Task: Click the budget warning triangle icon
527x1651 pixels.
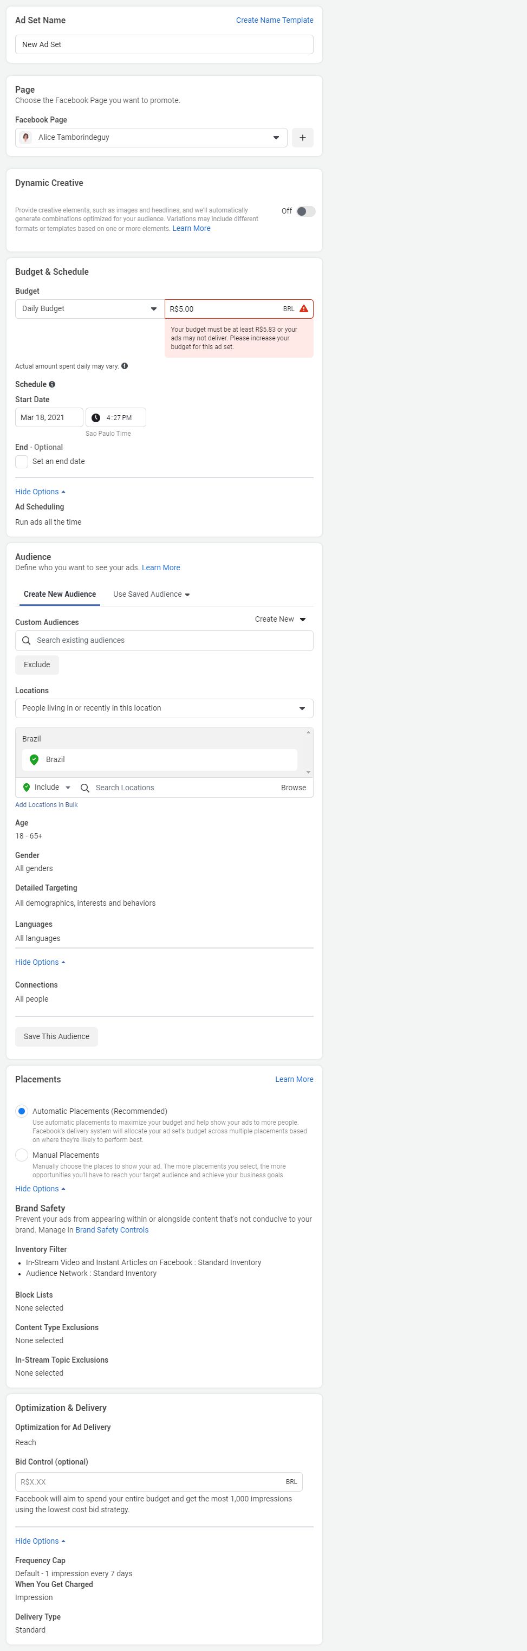Action: [303, 309]
